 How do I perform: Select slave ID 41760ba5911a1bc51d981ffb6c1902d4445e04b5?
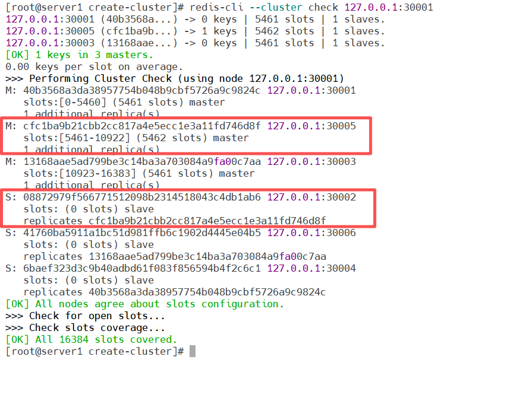pyautogui.click(x=142, y=233)
